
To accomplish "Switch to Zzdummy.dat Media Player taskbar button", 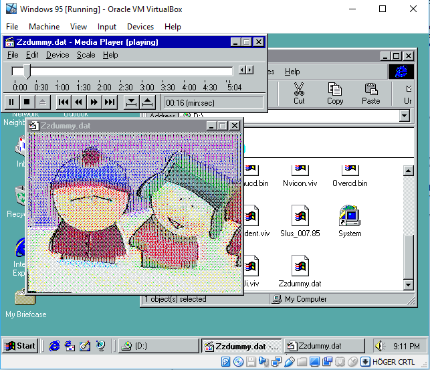I will pyautogui.click(x=241, y=346).
